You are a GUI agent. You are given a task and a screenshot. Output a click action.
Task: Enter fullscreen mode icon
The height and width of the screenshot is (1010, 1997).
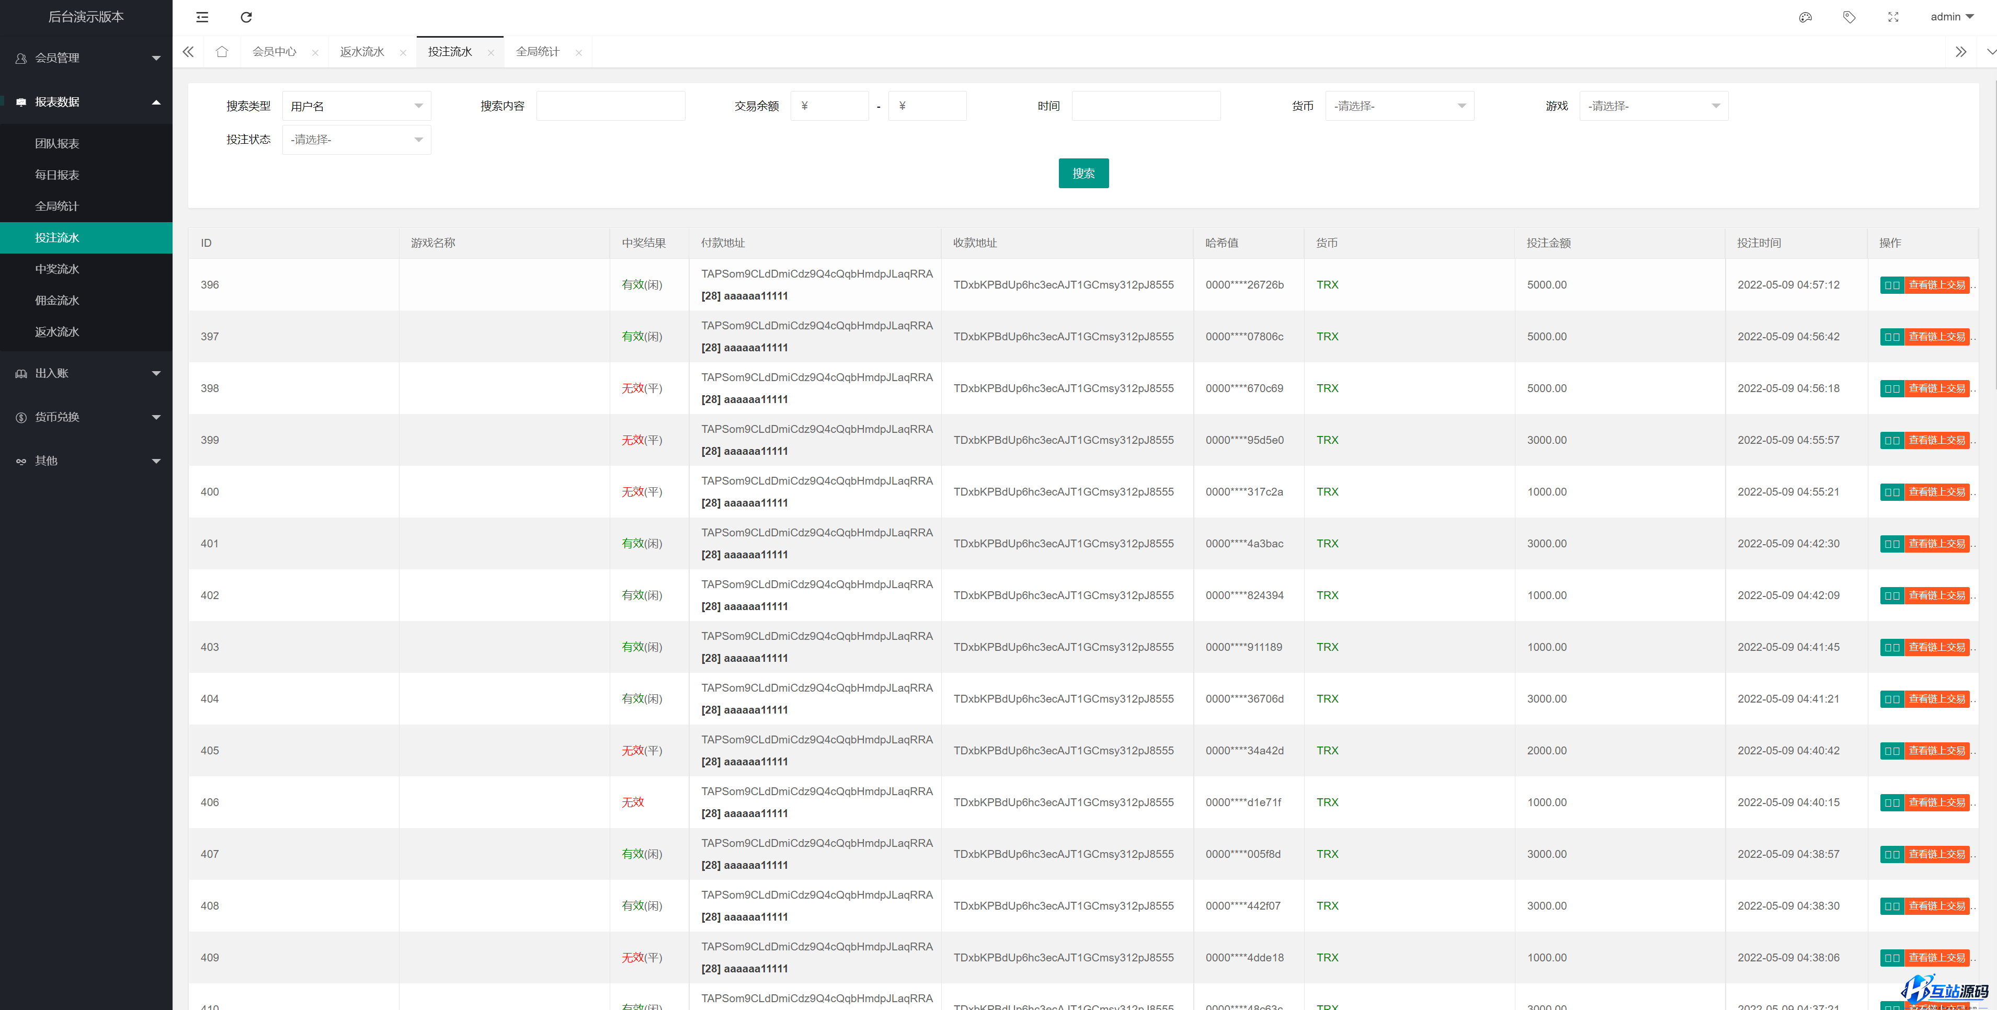pyautogui.click(x=1893, y=17)
